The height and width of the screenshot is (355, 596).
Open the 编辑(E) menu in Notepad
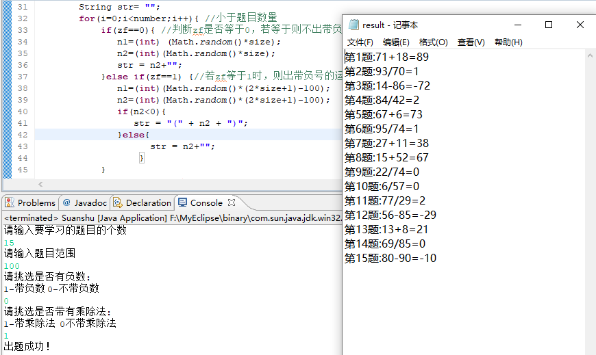(x=396, y=42)
